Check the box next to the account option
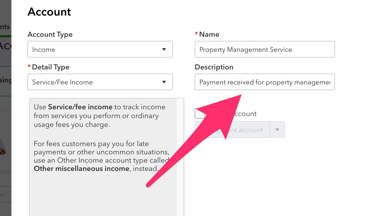The width and height of the screenshot is (365, 216). [200, 113]
